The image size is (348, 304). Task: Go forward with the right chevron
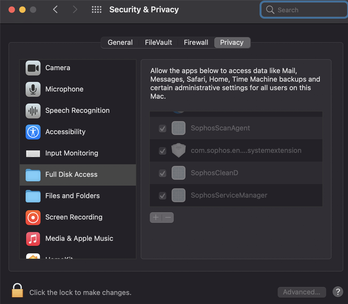(x=75, y=9)
